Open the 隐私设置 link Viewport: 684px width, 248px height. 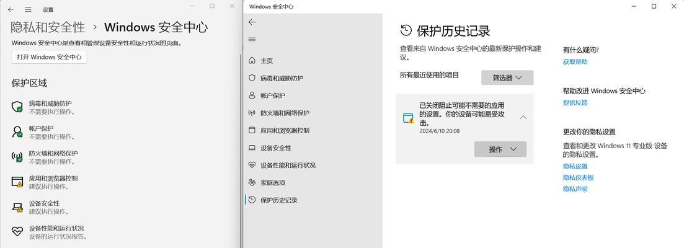pyautogui.click(x=575, y=166)
